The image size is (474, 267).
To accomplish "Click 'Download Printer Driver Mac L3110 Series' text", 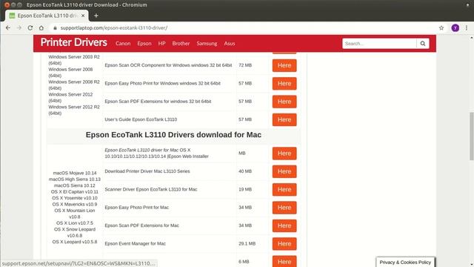I will [147, 171].
